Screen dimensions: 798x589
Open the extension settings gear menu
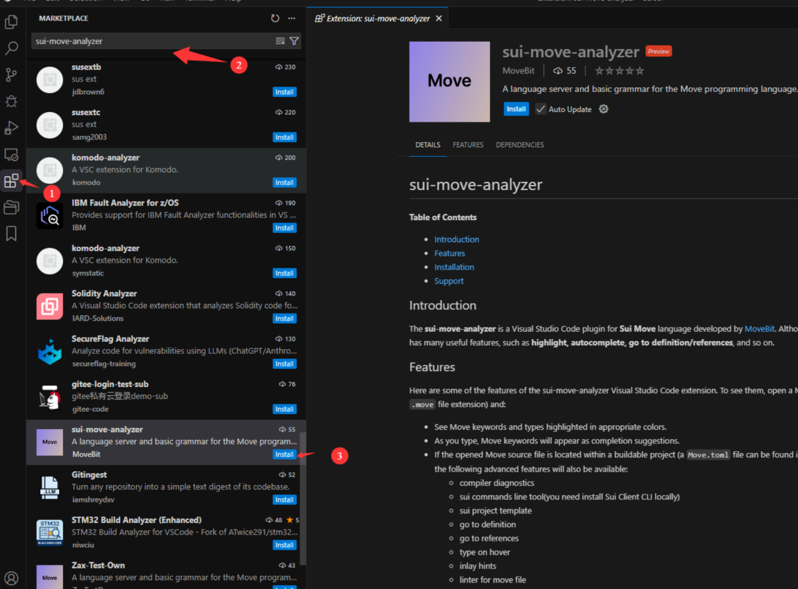point(604,109)
